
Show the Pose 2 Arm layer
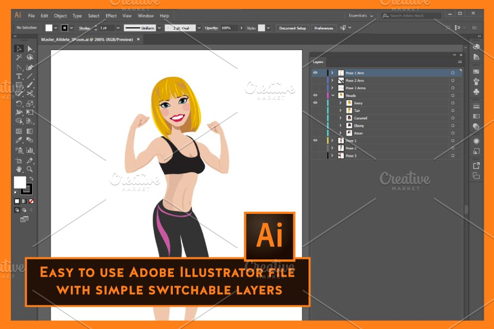(315, 81)
